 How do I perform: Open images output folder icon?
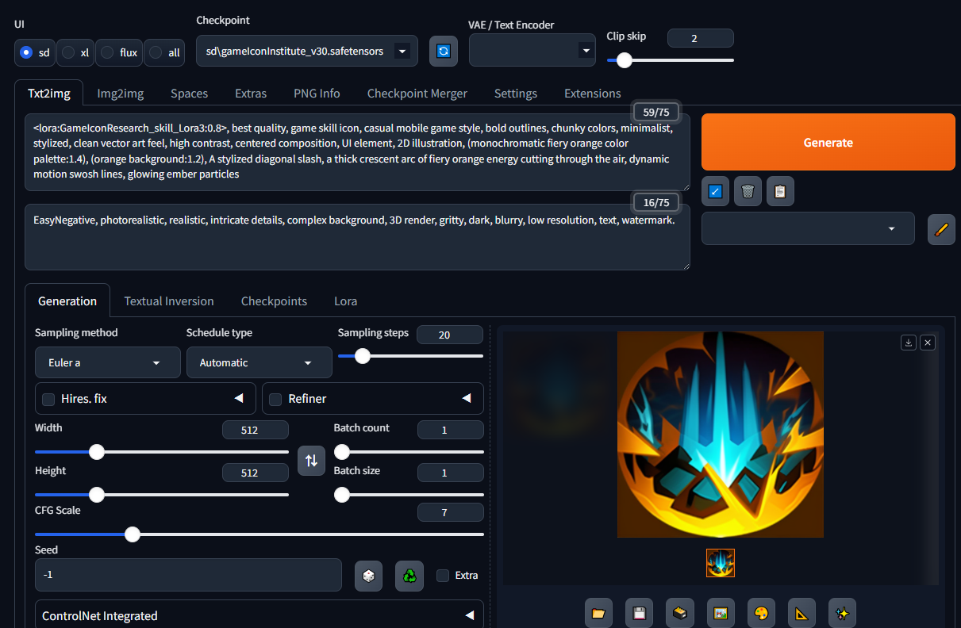pos(598,613)
